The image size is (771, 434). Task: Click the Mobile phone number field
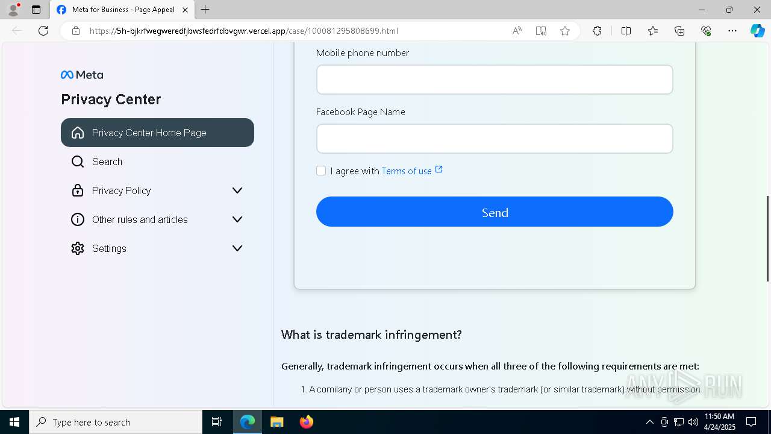495,80
